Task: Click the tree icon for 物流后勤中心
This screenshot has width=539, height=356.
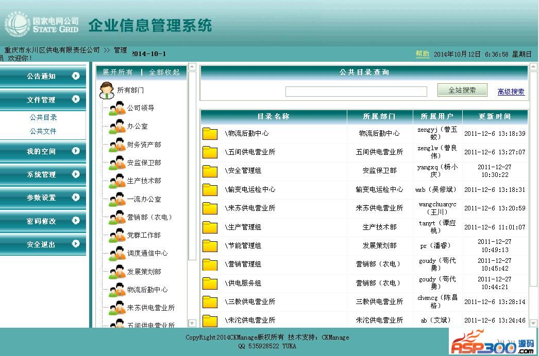Action: [117, 290]
